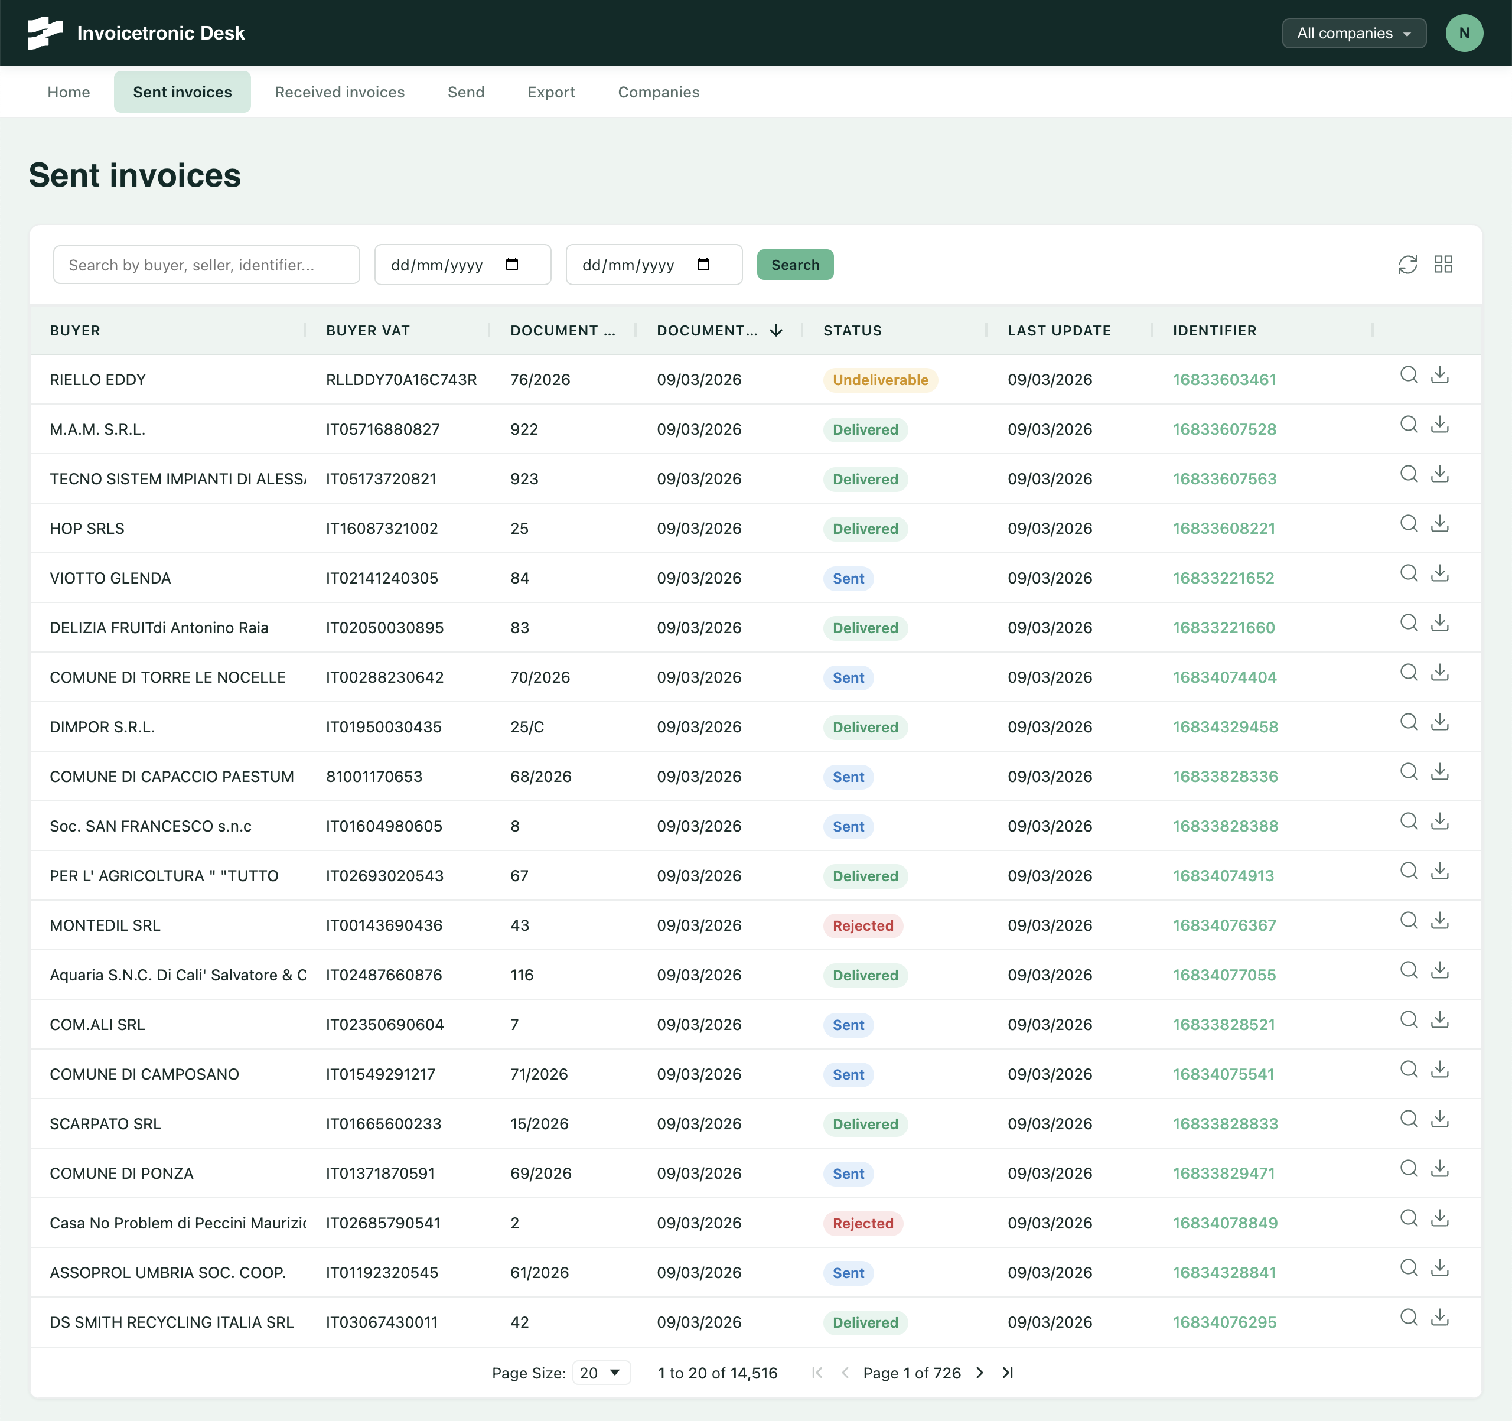Click inside the buyer search input field

206,264
